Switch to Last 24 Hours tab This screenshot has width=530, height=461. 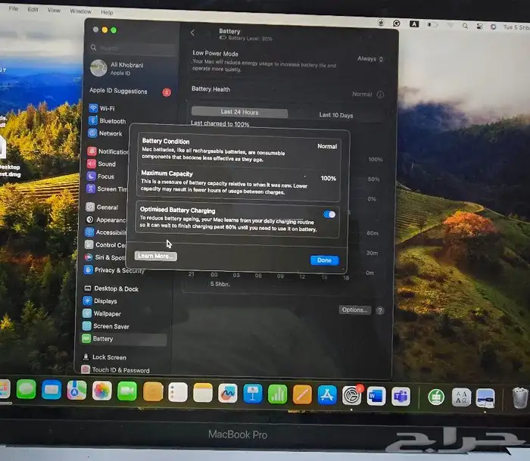click(239, 112)
